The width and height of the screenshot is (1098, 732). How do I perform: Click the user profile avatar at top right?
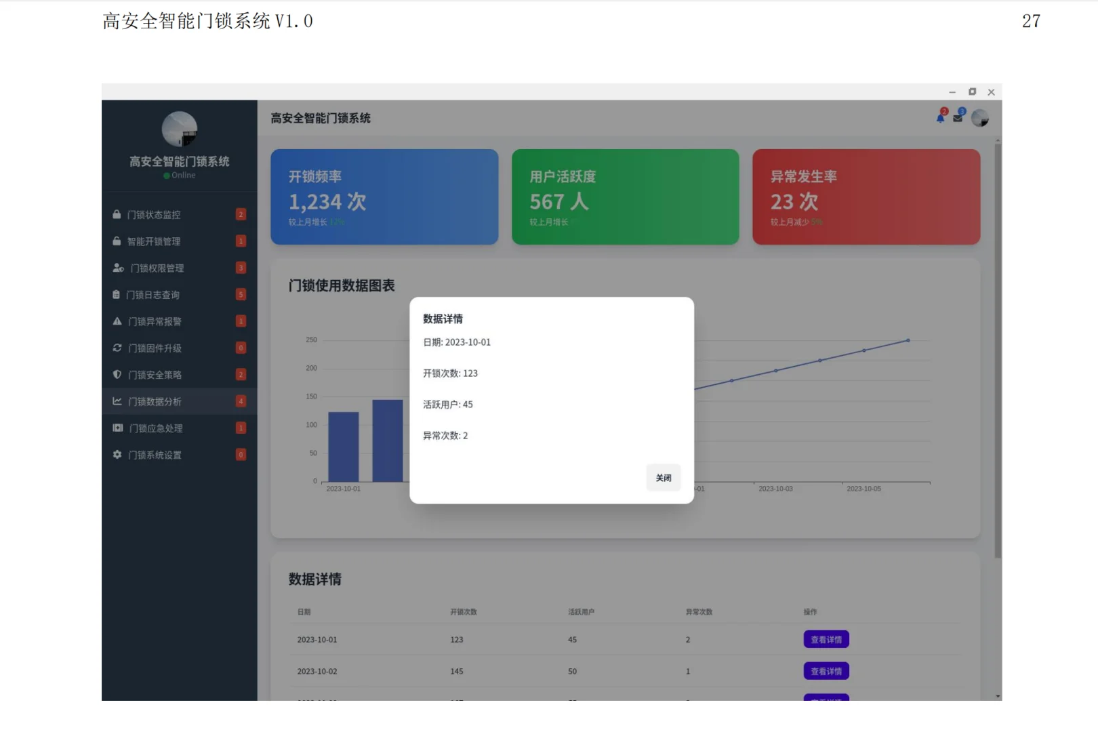980,117
